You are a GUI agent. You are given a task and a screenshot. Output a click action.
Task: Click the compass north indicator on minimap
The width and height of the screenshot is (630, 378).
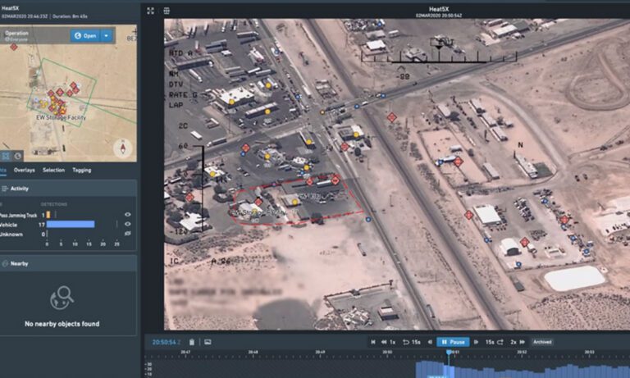pos(123,148)
